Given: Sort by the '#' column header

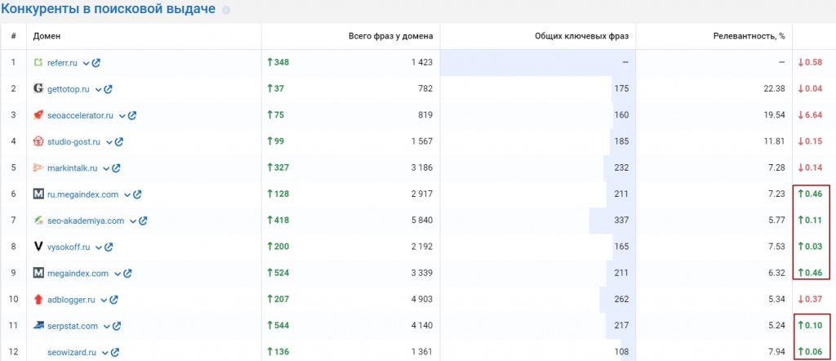Looking at the screenshot, I should (13, 36).
